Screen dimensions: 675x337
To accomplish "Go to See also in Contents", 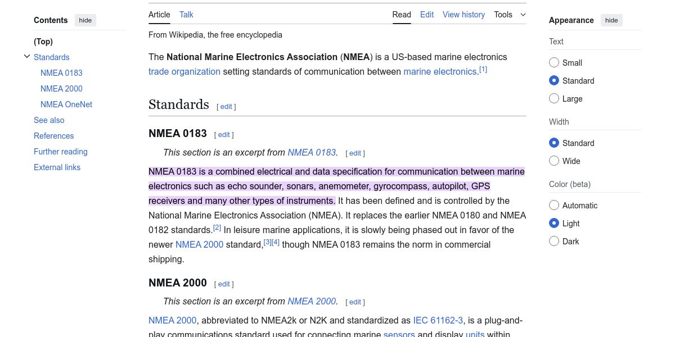I will 49,120.
